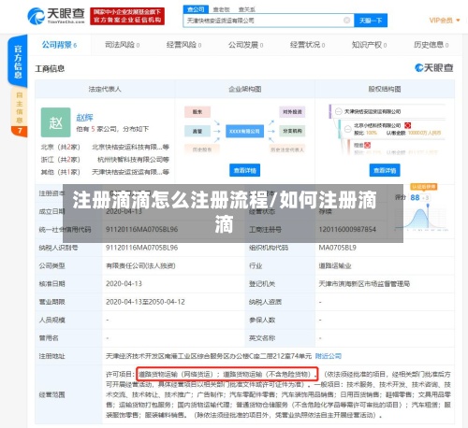Viewport: 468px width, 428px height.
Task: Click the Tianyancha logo at top left
Action: pyautogui.click(x=56, y=16)
